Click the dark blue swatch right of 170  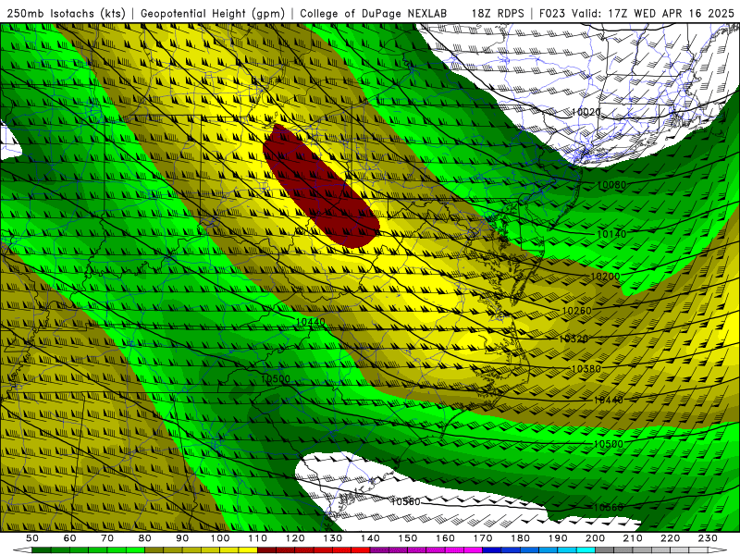[492, 551]
